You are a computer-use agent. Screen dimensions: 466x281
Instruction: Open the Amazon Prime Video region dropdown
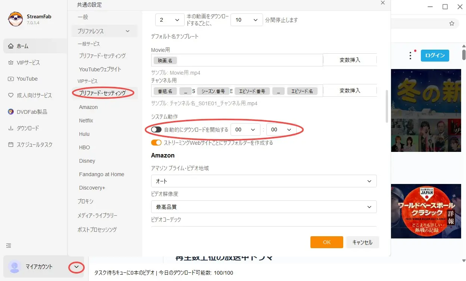[264, 181]
